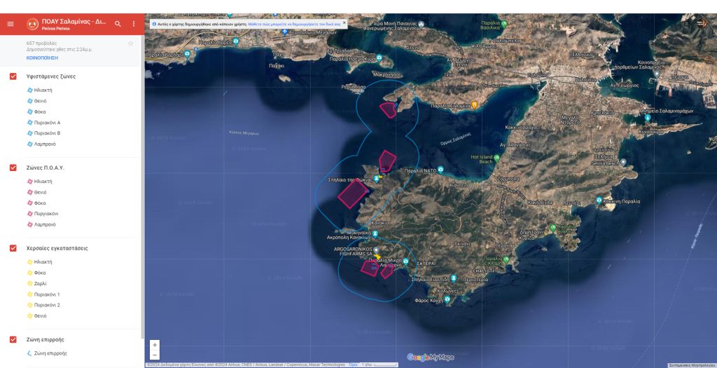This screenshot has height=368, width=717.
Task: Select Πυριακόνι Α under Υφιστάμενες ζώνες
Action: [48, 123]
